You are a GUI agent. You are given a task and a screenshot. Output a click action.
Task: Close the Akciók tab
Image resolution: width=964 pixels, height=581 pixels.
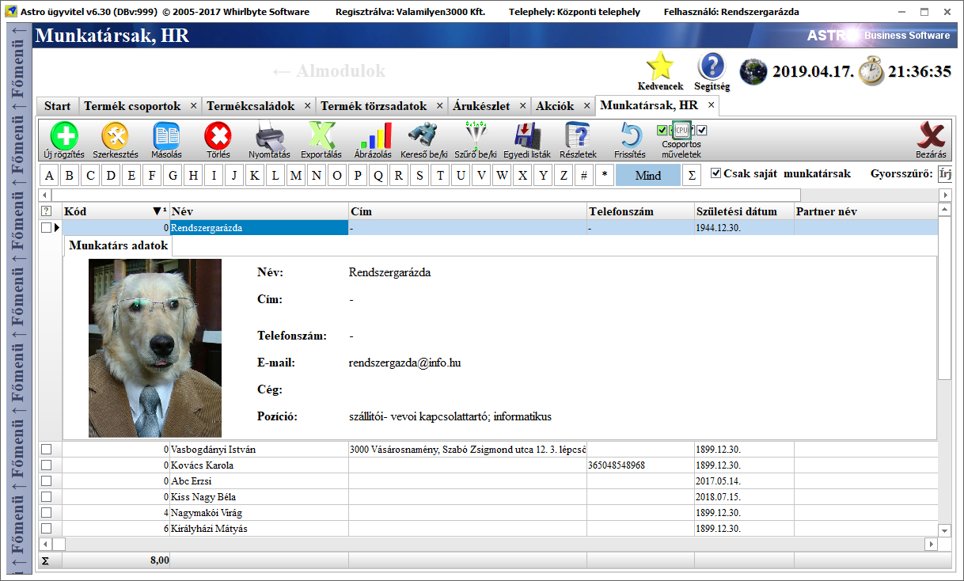[586, 106]
